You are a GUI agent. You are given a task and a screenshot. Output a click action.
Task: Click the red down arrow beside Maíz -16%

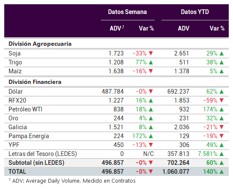(x=151, y=71)
